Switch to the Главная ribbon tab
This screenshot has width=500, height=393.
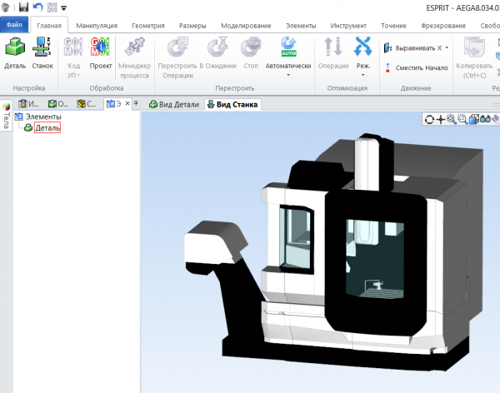tap(49, 26)
